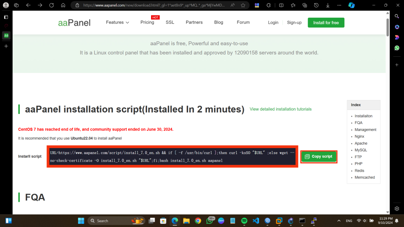This screenshot has height=227, width=404.
Task: Show hidden system tray icons chevron
Action: point(339,221)
